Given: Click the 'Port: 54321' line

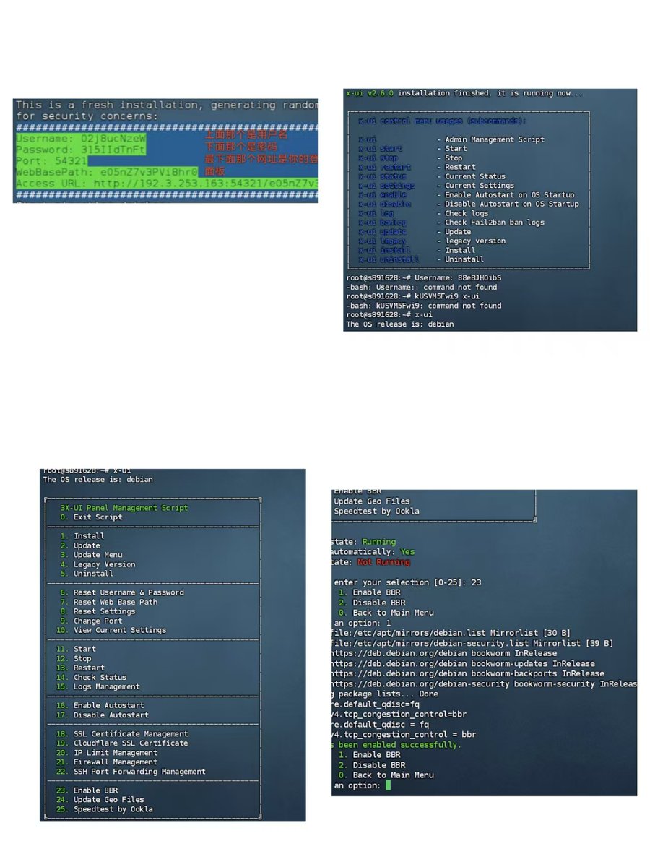Looking at the screenshot, I should click(52, 160).
